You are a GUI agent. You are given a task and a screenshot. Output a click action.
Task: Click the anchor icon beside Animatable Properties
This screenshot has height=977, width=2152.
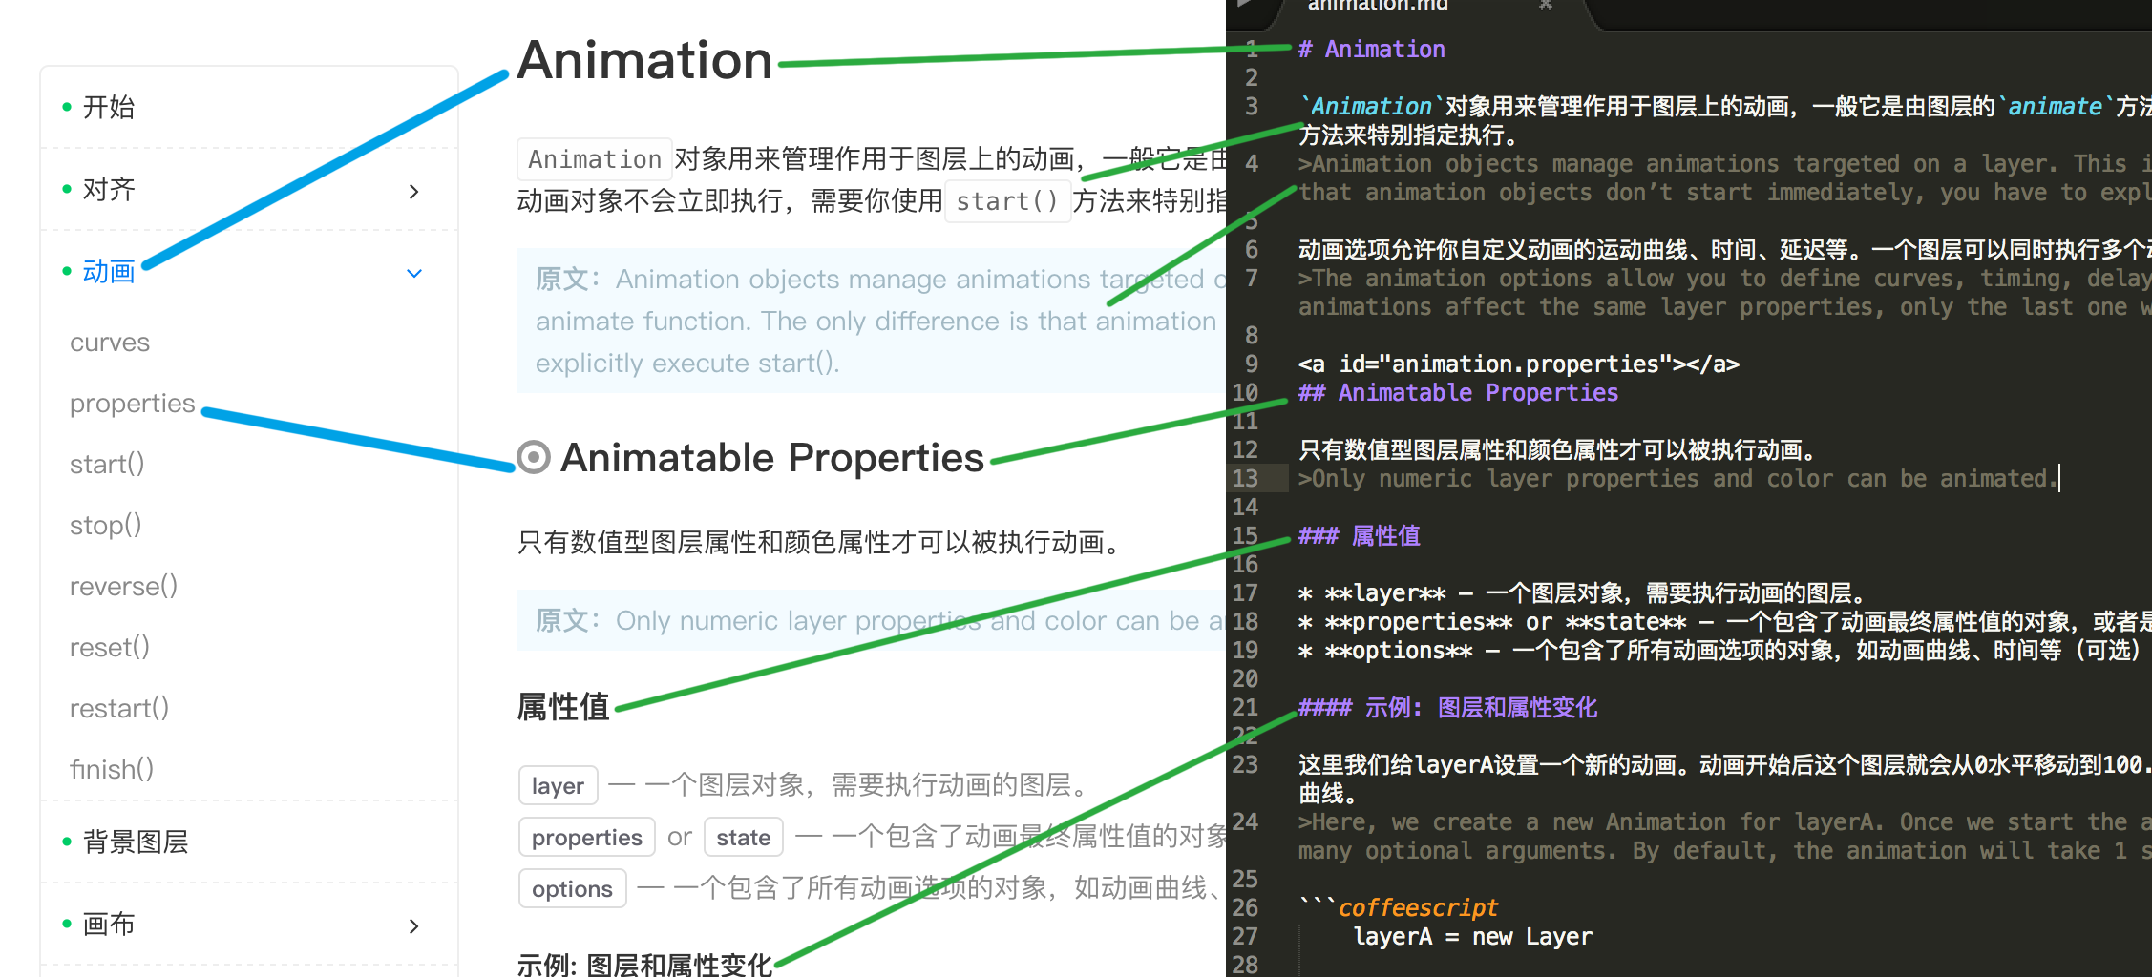pos(534,457)
